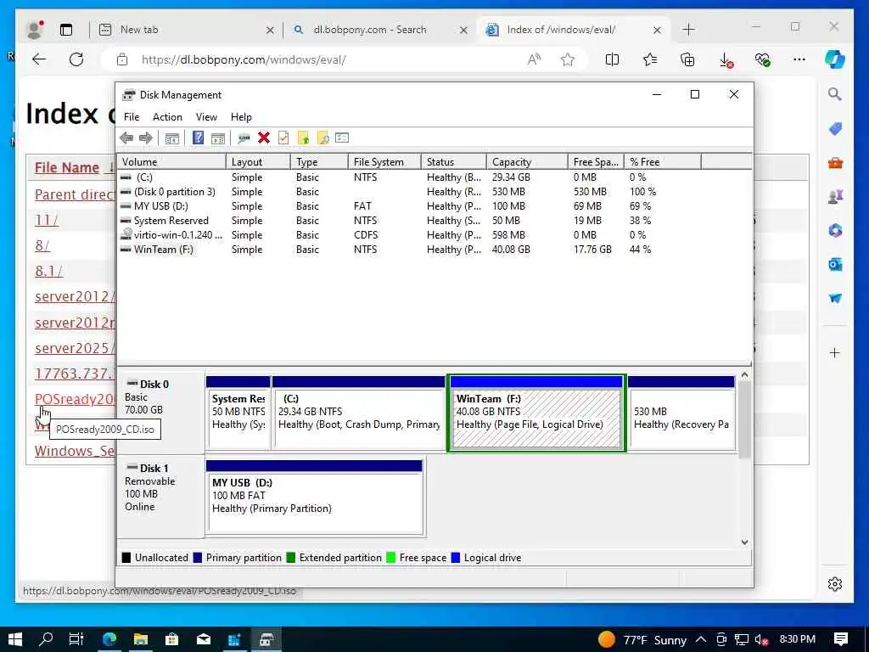Click the yellow sheet with magnifier icon
Viewport: 869px width, 652px height.
click(x=322, y=138)
